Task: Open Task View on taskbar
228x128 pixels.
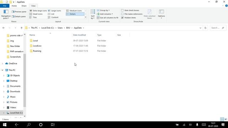Action: [x=53, y=125]
